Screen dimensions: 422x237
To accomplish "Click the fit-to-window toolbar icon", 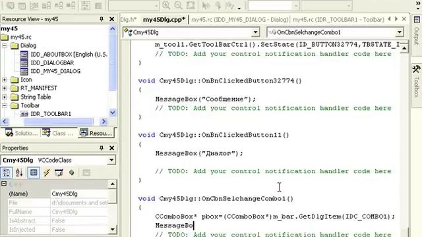I will tap(191, 5).
